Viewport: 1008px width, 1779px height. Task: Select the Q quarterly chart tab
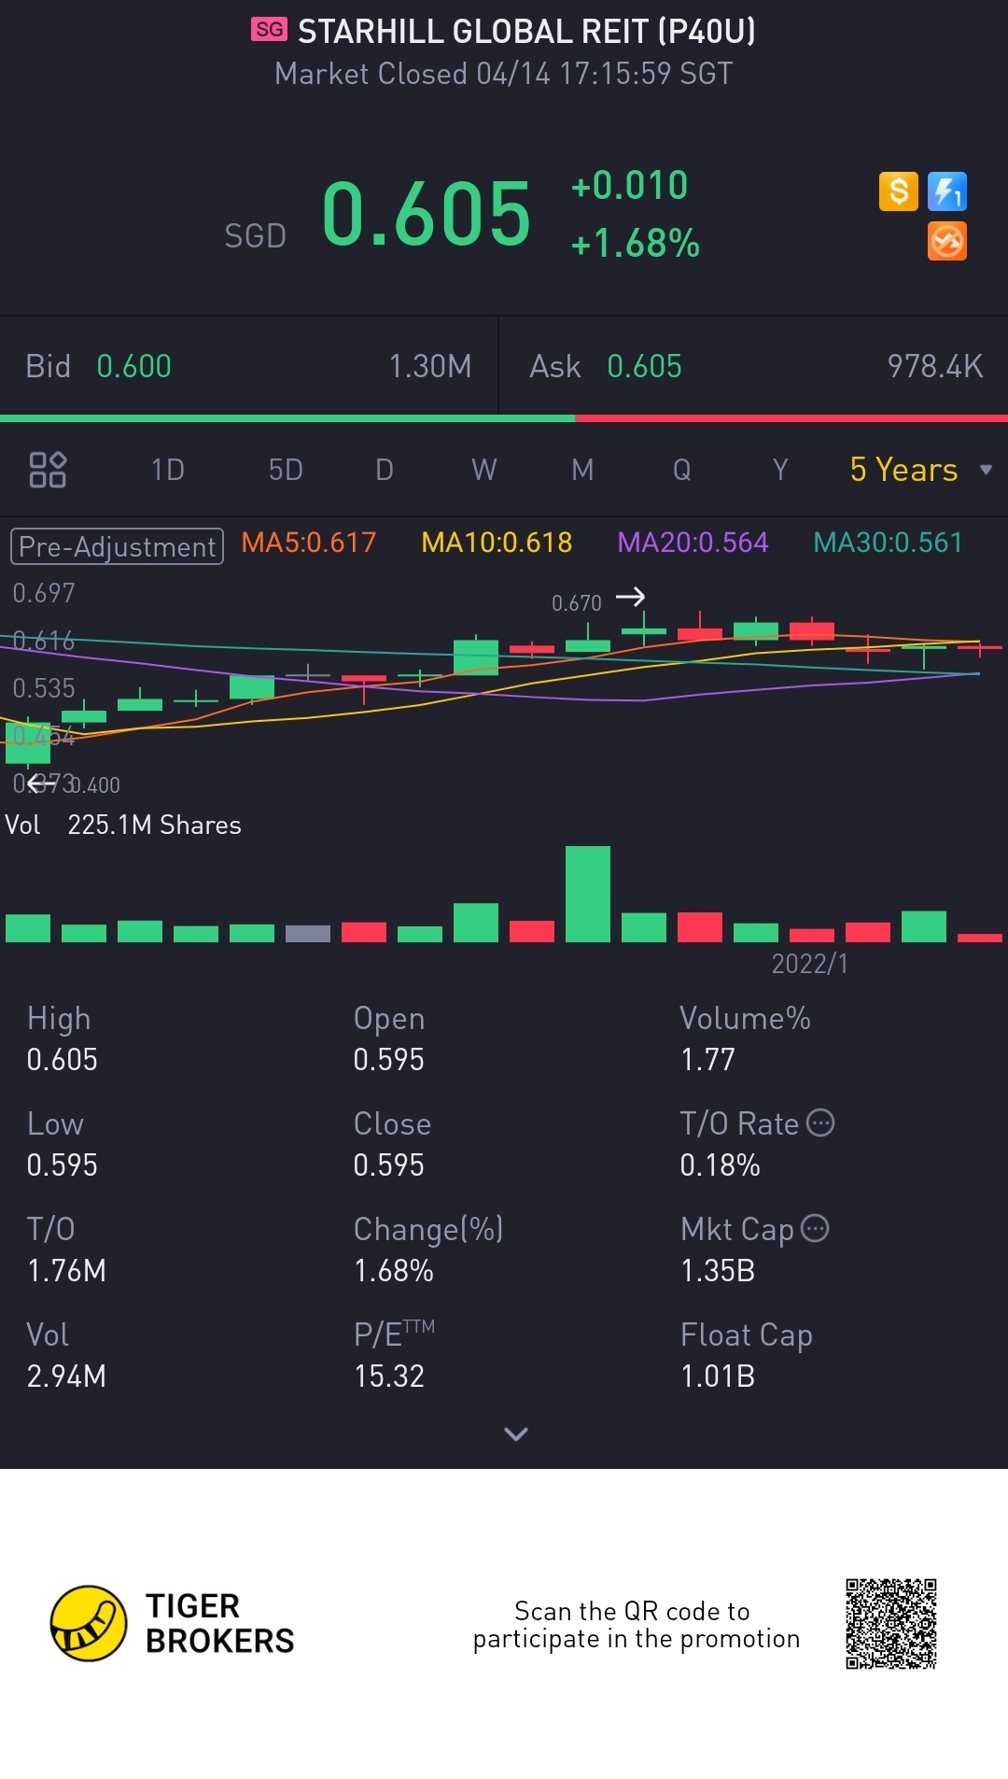click(x=682, y=470)
